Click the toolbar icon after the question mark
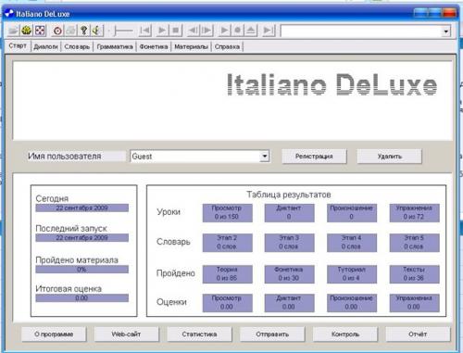This screenshot has height=353, width=463. (97, 31)
